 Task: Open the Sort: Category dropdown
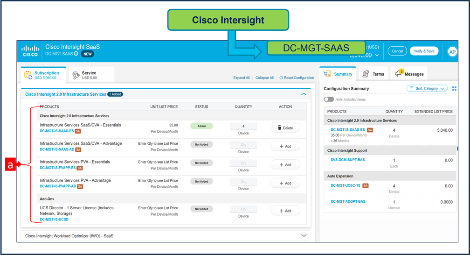tap(427, 89)
